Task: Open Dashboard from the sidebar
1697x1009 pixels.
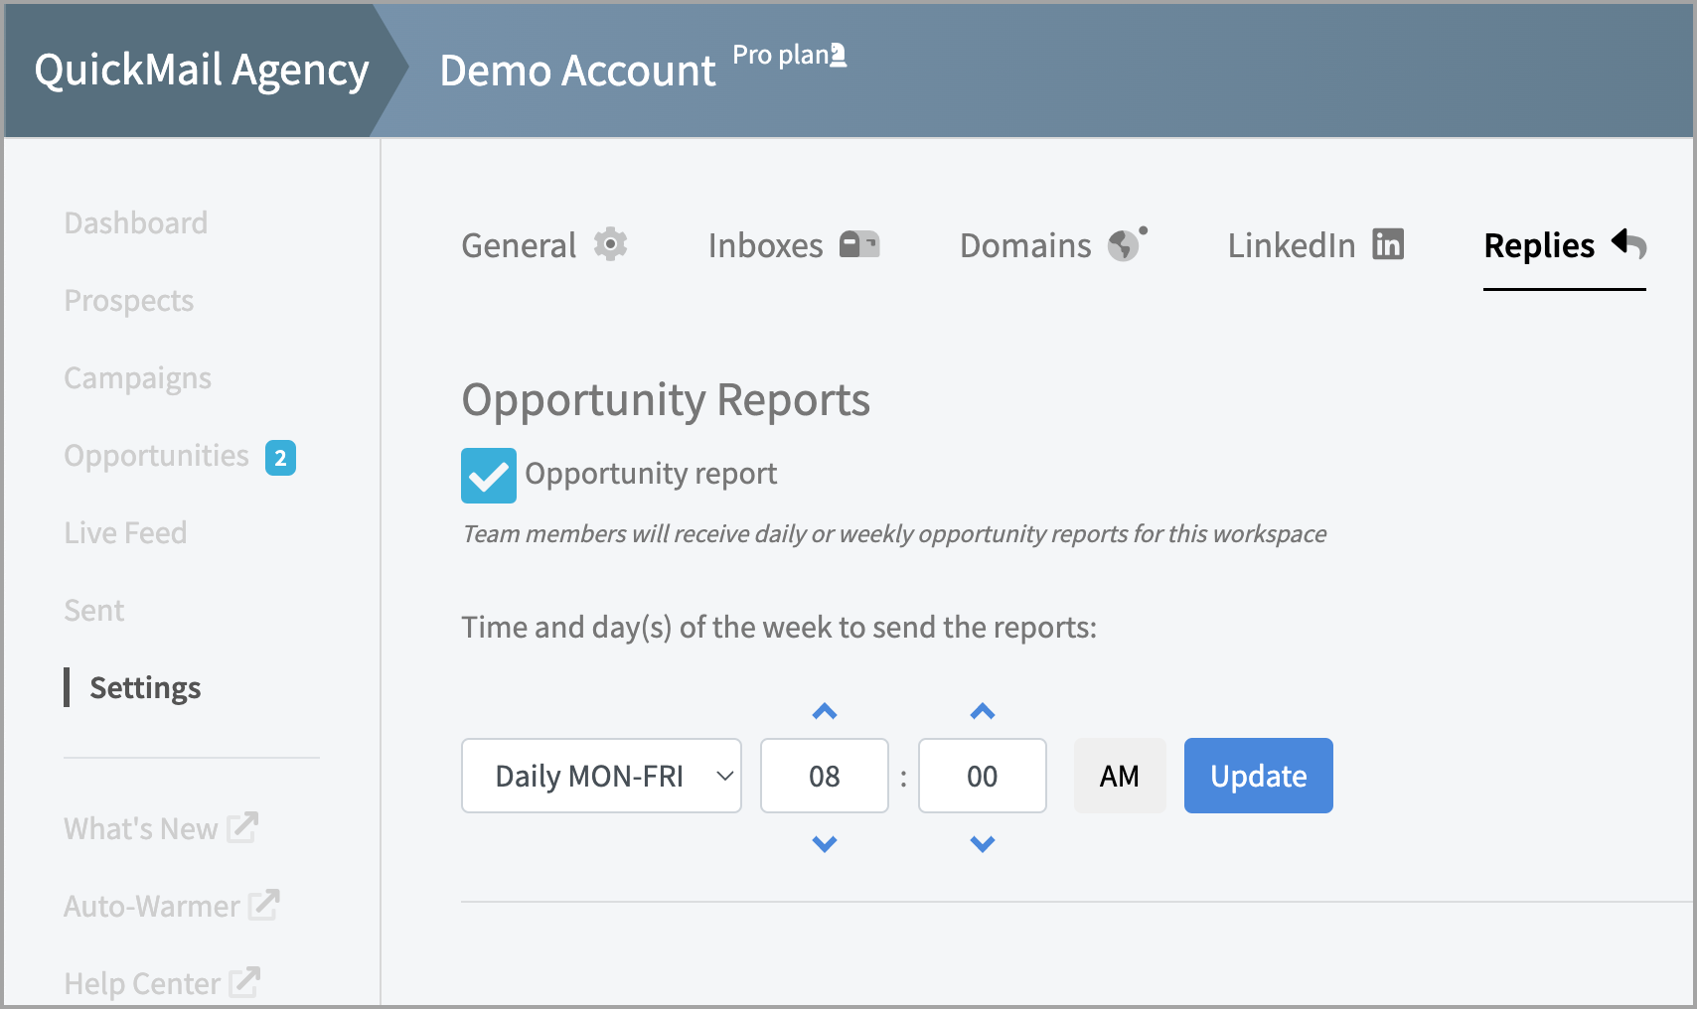Action: [136, 222]
